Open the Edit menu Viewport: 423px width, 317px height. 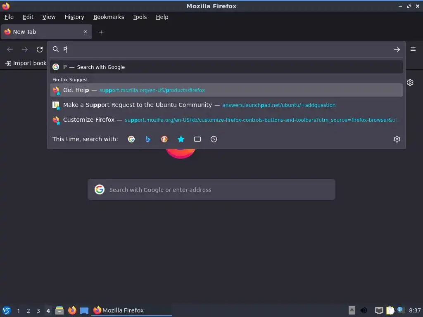pos(28,17)
